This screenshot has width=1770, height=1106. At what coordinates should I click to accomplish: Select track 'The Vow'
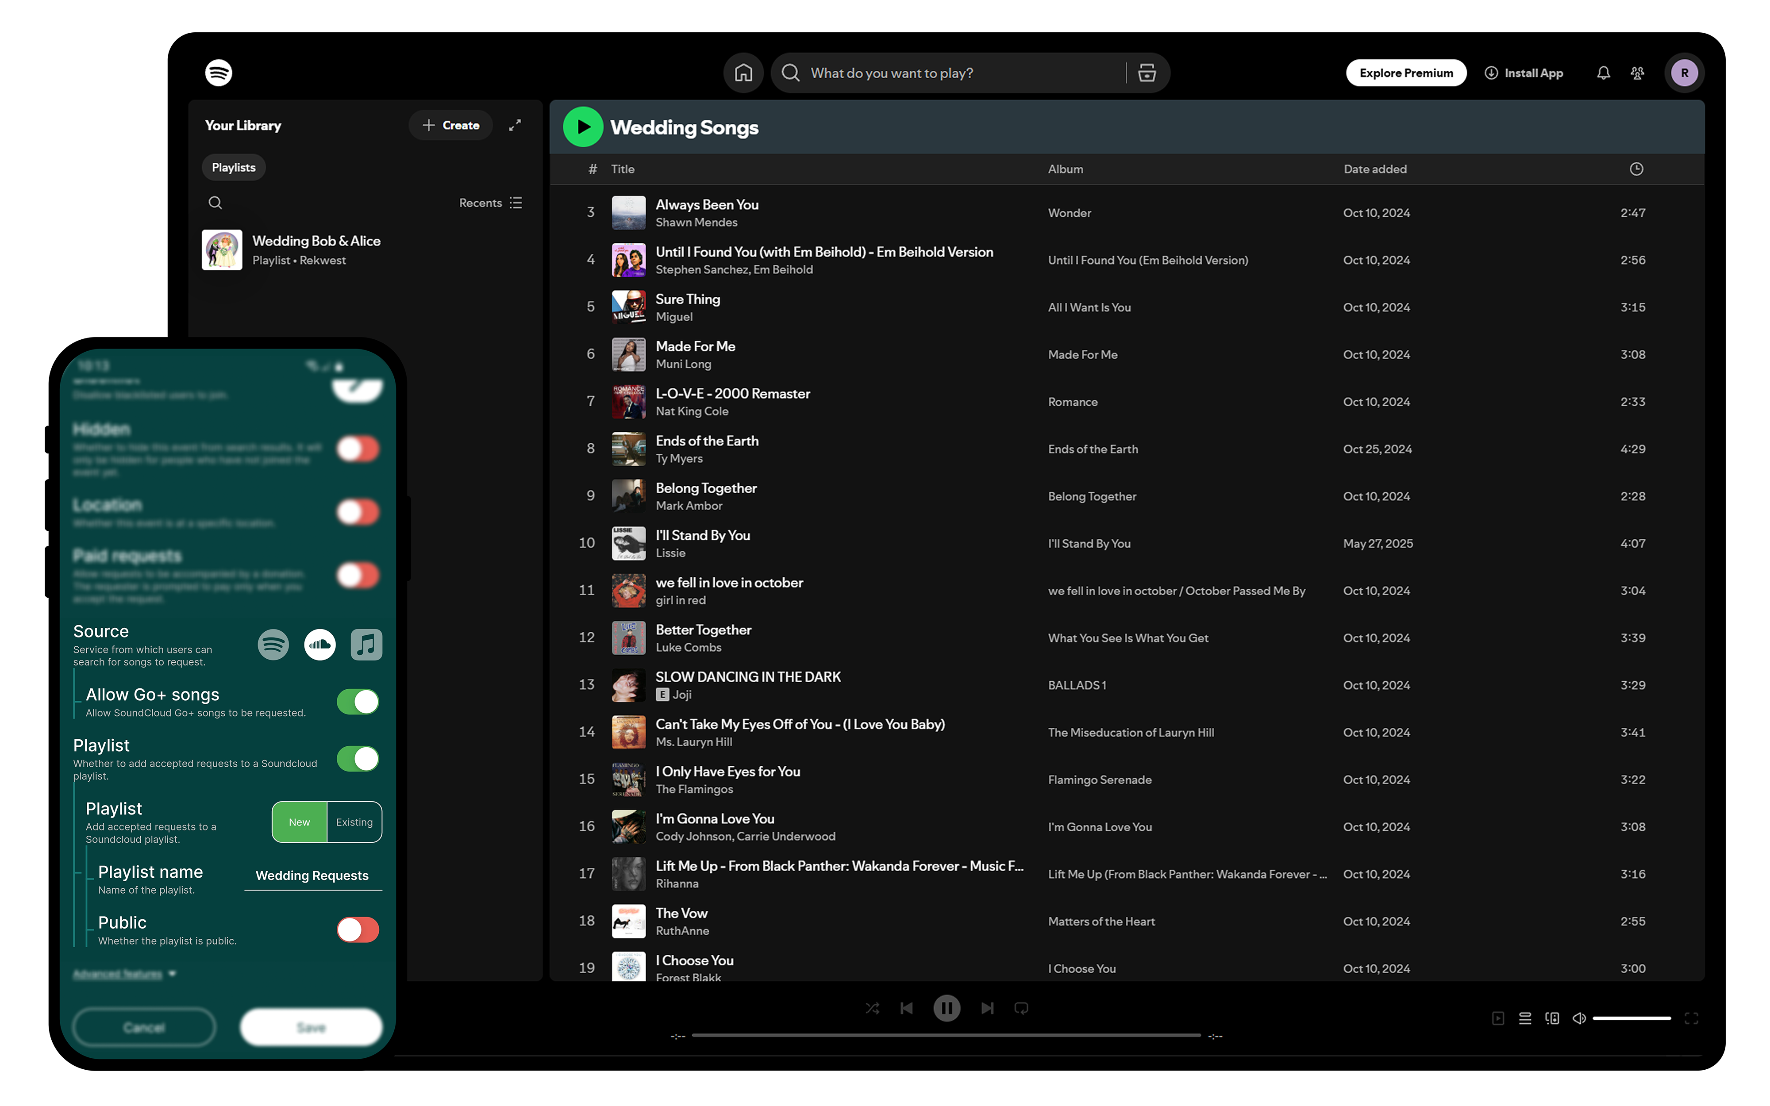coord(681,913)
